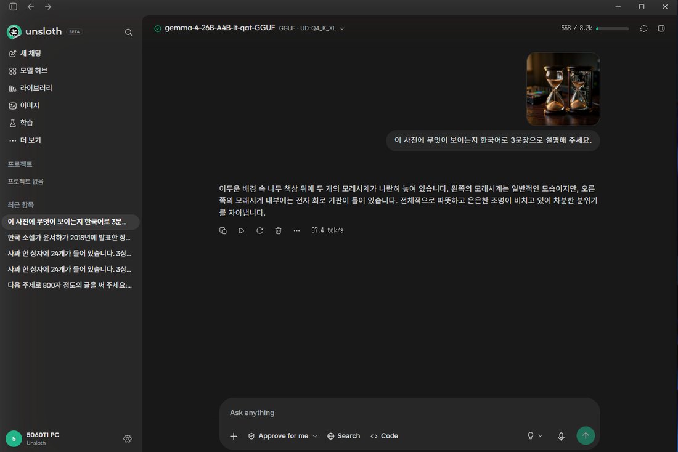Open search with the magnifier icon in the sidebar
The image size is (678, 452).
(128, 32)
